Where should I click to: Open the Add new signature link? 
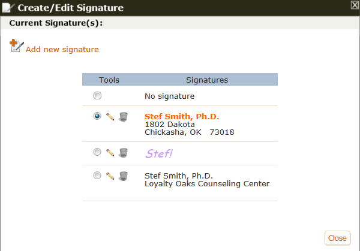click(x=62, y=50)
